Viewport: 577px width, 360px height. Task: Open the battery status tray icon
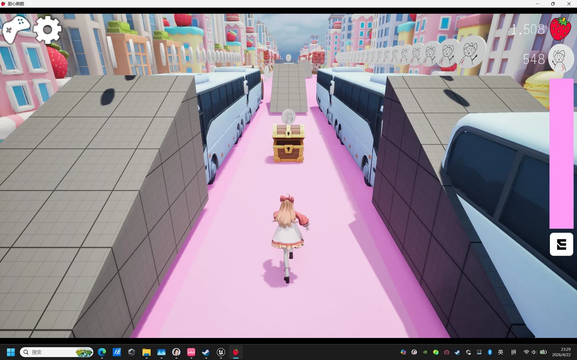pyautogui.click(x=543, y=352)
